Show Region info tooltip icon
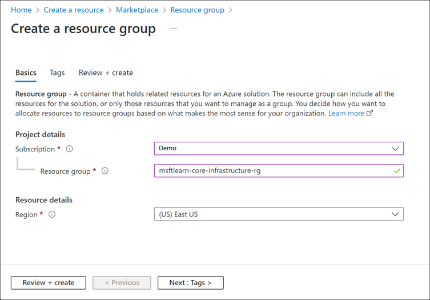Screen dimensions: 430x300 [52, 214]
